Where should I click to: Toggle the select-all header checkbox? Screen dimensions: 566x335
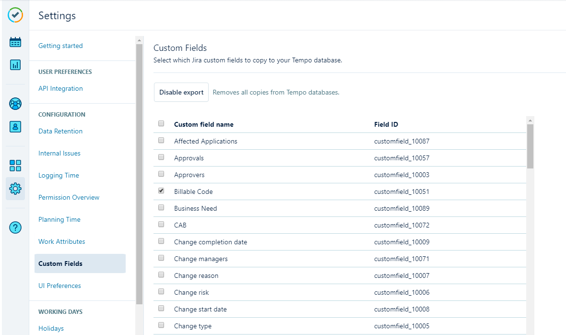click(161, 124)
